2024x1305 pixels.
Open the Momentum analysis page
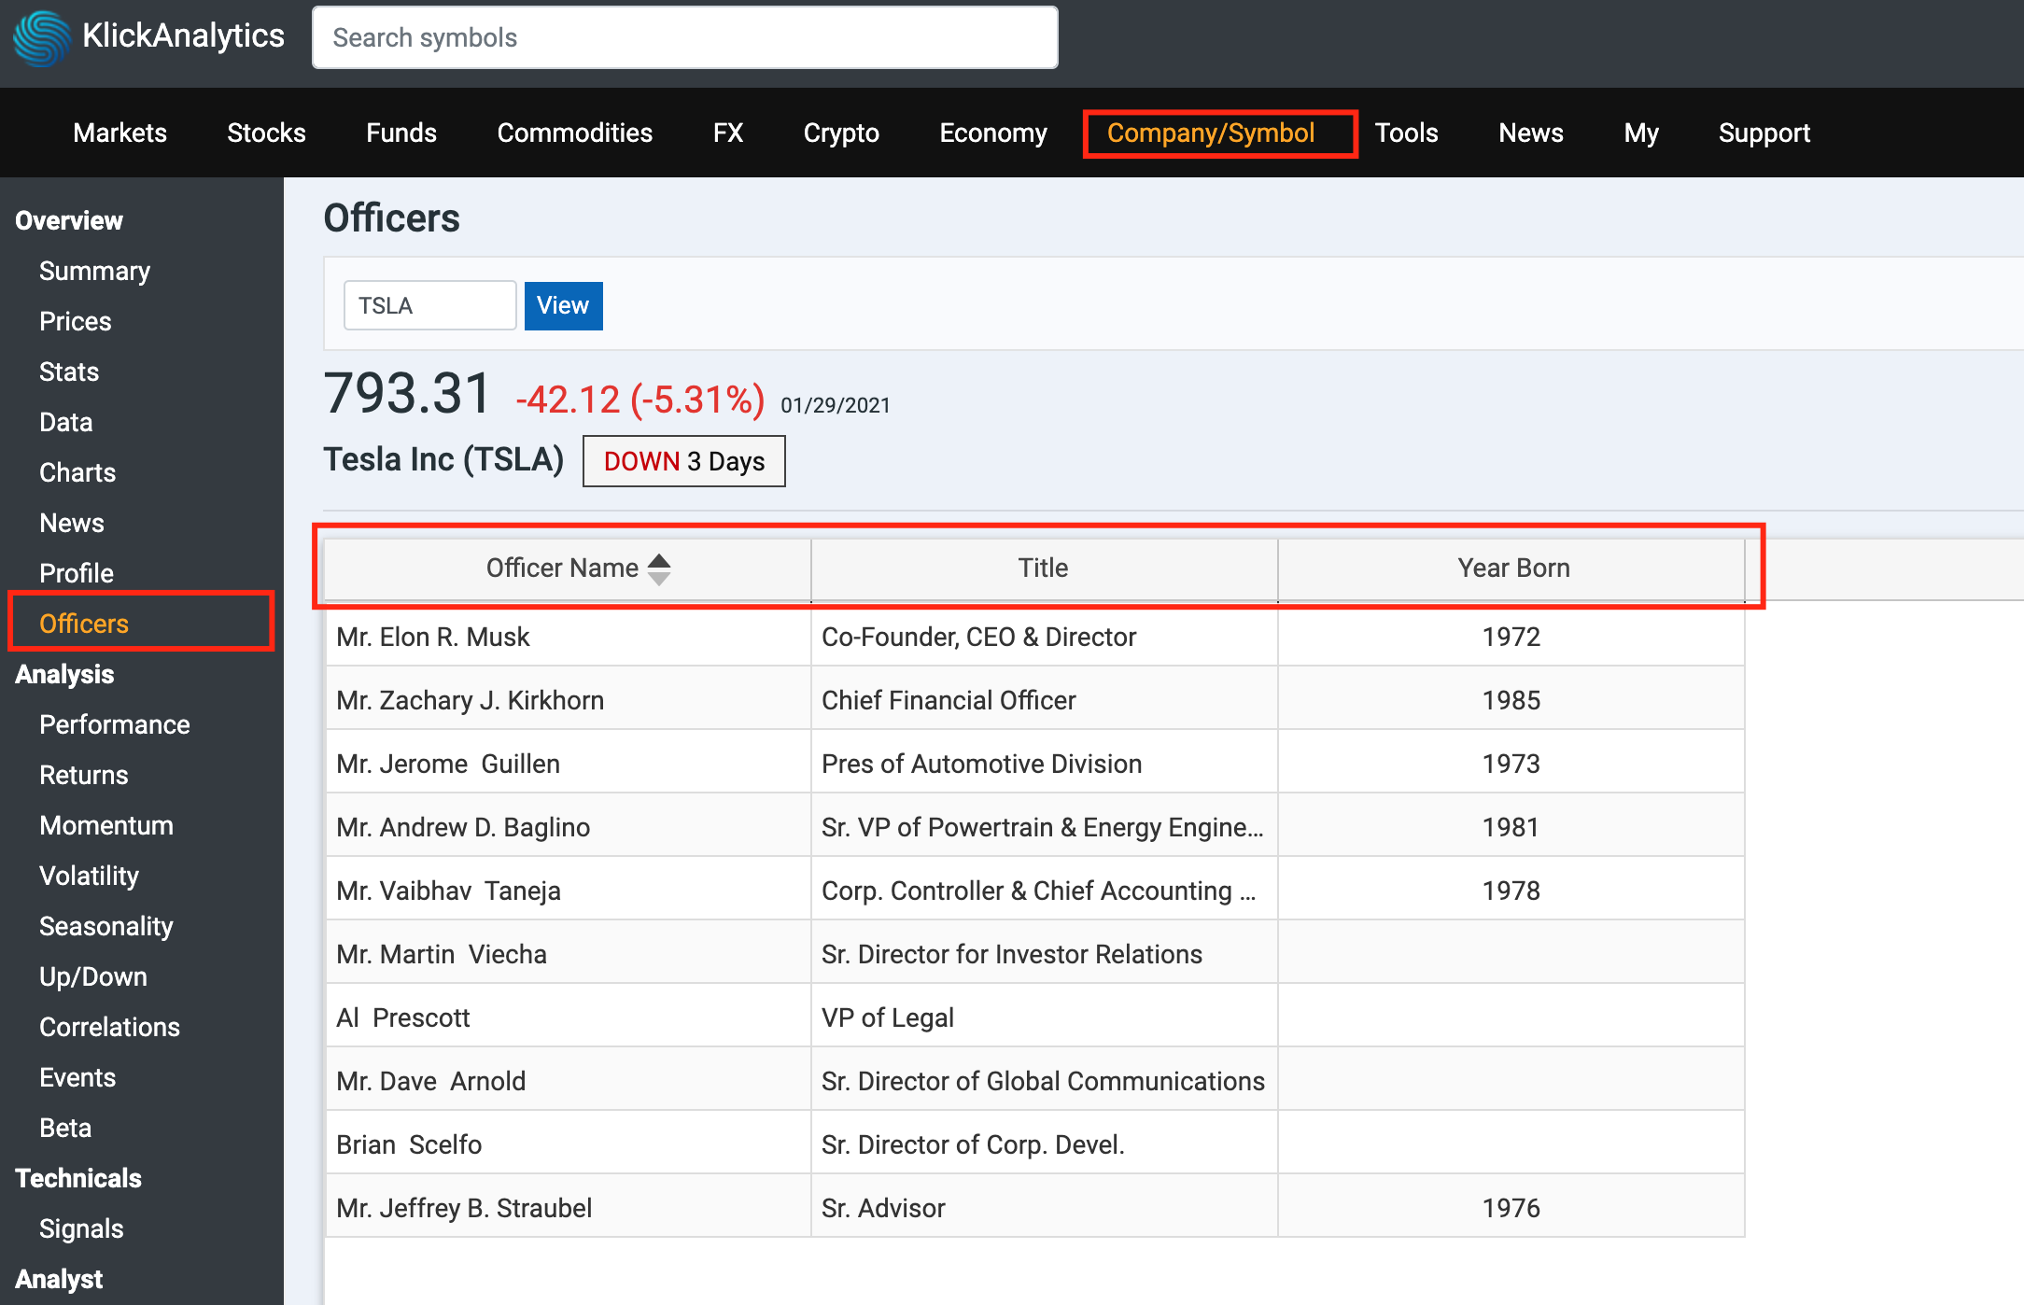(106, 825)
